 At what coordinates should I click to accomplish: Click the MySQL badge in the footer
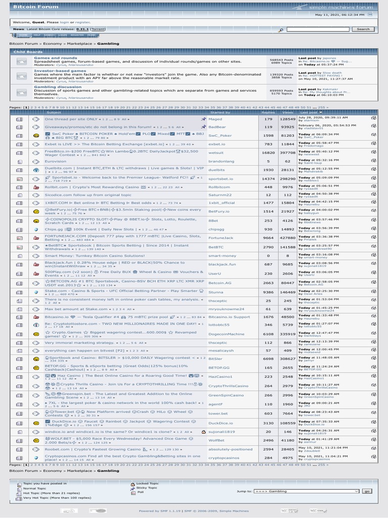(x=69, y=511)
